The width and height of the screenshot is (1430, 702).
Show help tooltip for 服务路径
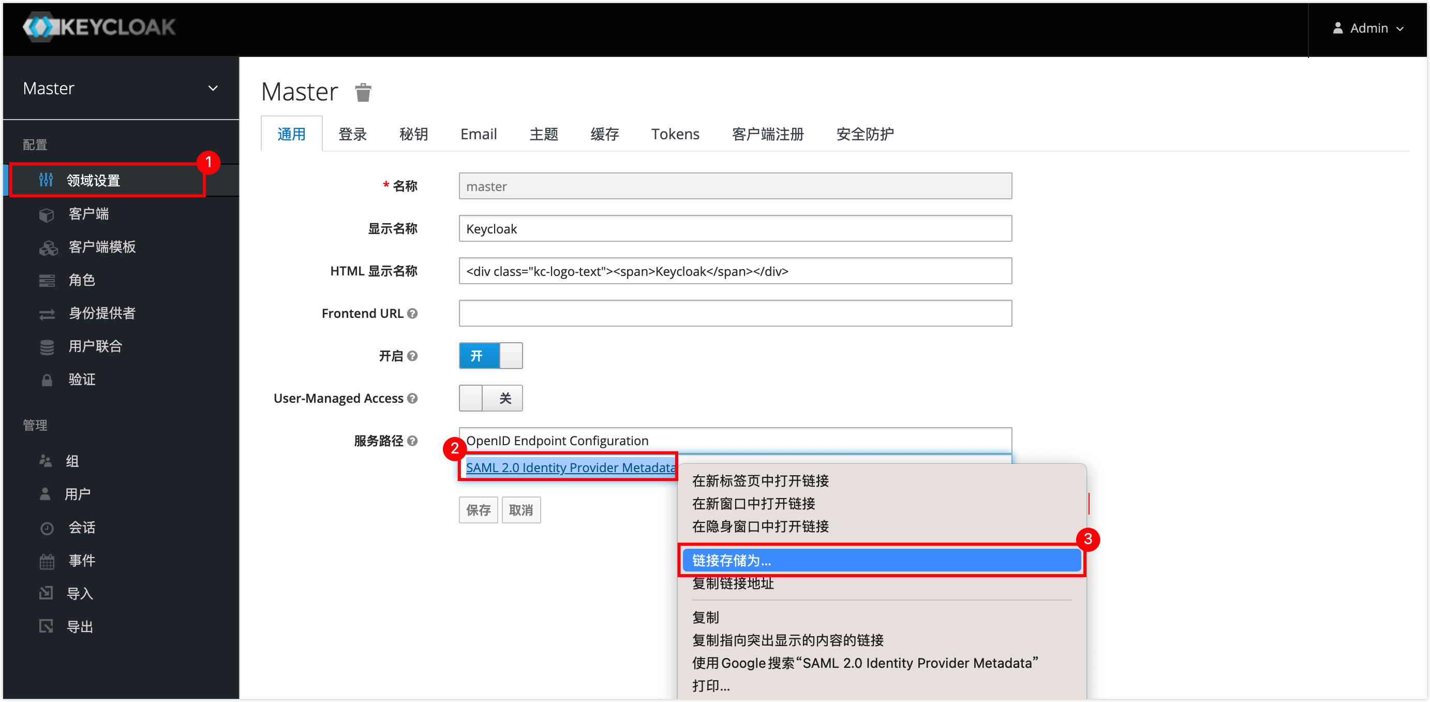(412, 441)
